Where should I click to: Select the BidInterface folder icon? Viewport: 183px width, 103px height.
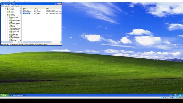click(11, 25)
